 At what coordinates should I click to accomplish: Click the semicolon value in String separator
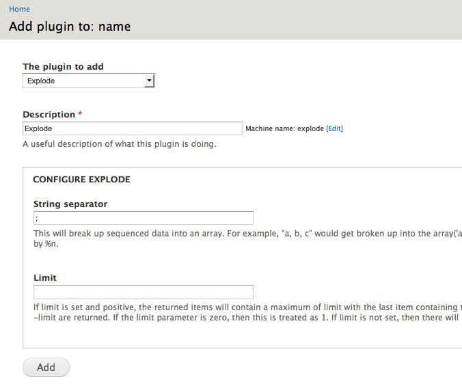coord(36,218)
